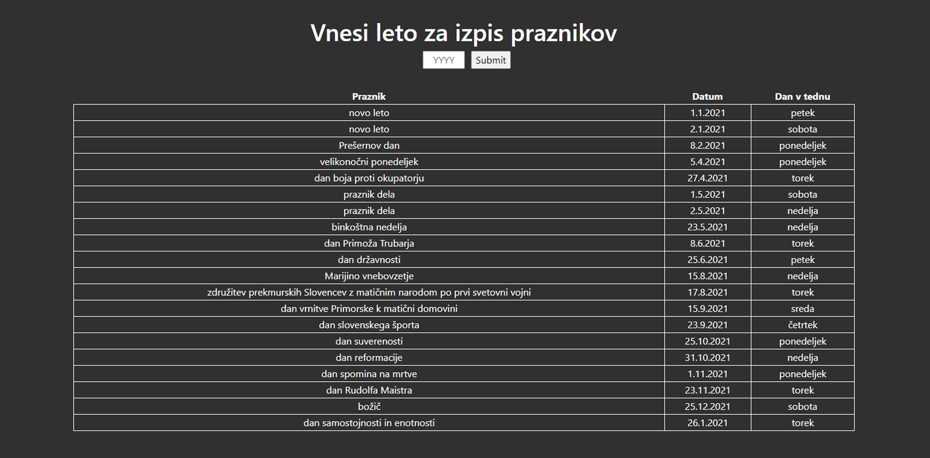Click the YYYY year input field
The height and width of the screenshot is (458, 930).
pos(443,60)
